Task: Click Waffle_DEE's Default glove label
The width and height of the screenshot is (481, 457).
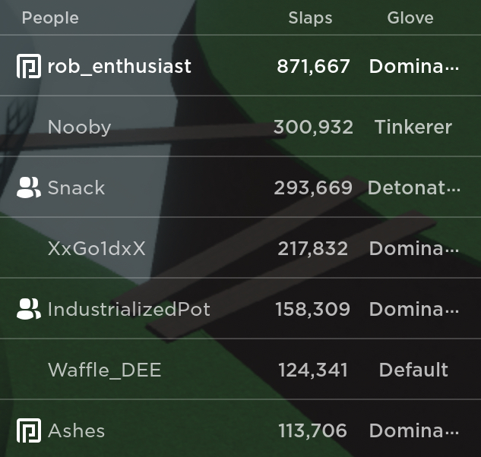Action: tap(413, 370)
